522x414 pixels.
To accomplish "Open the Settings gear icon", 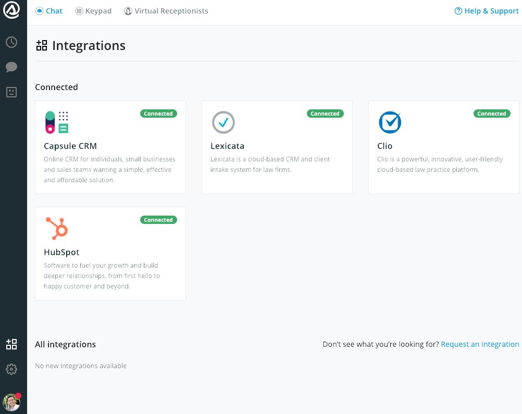I will point(11,369).
